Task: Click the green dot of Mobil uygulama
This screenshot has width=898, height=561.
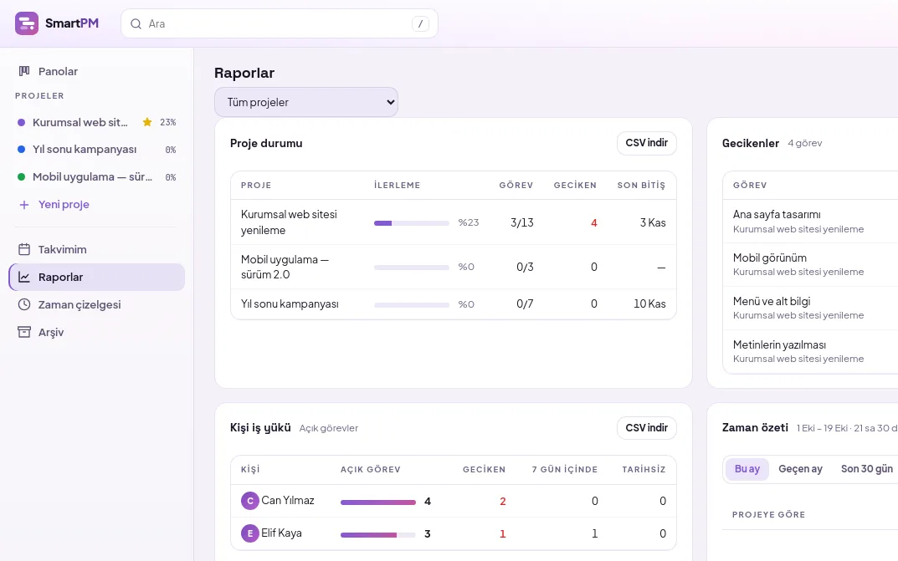Action: point(21,176)
